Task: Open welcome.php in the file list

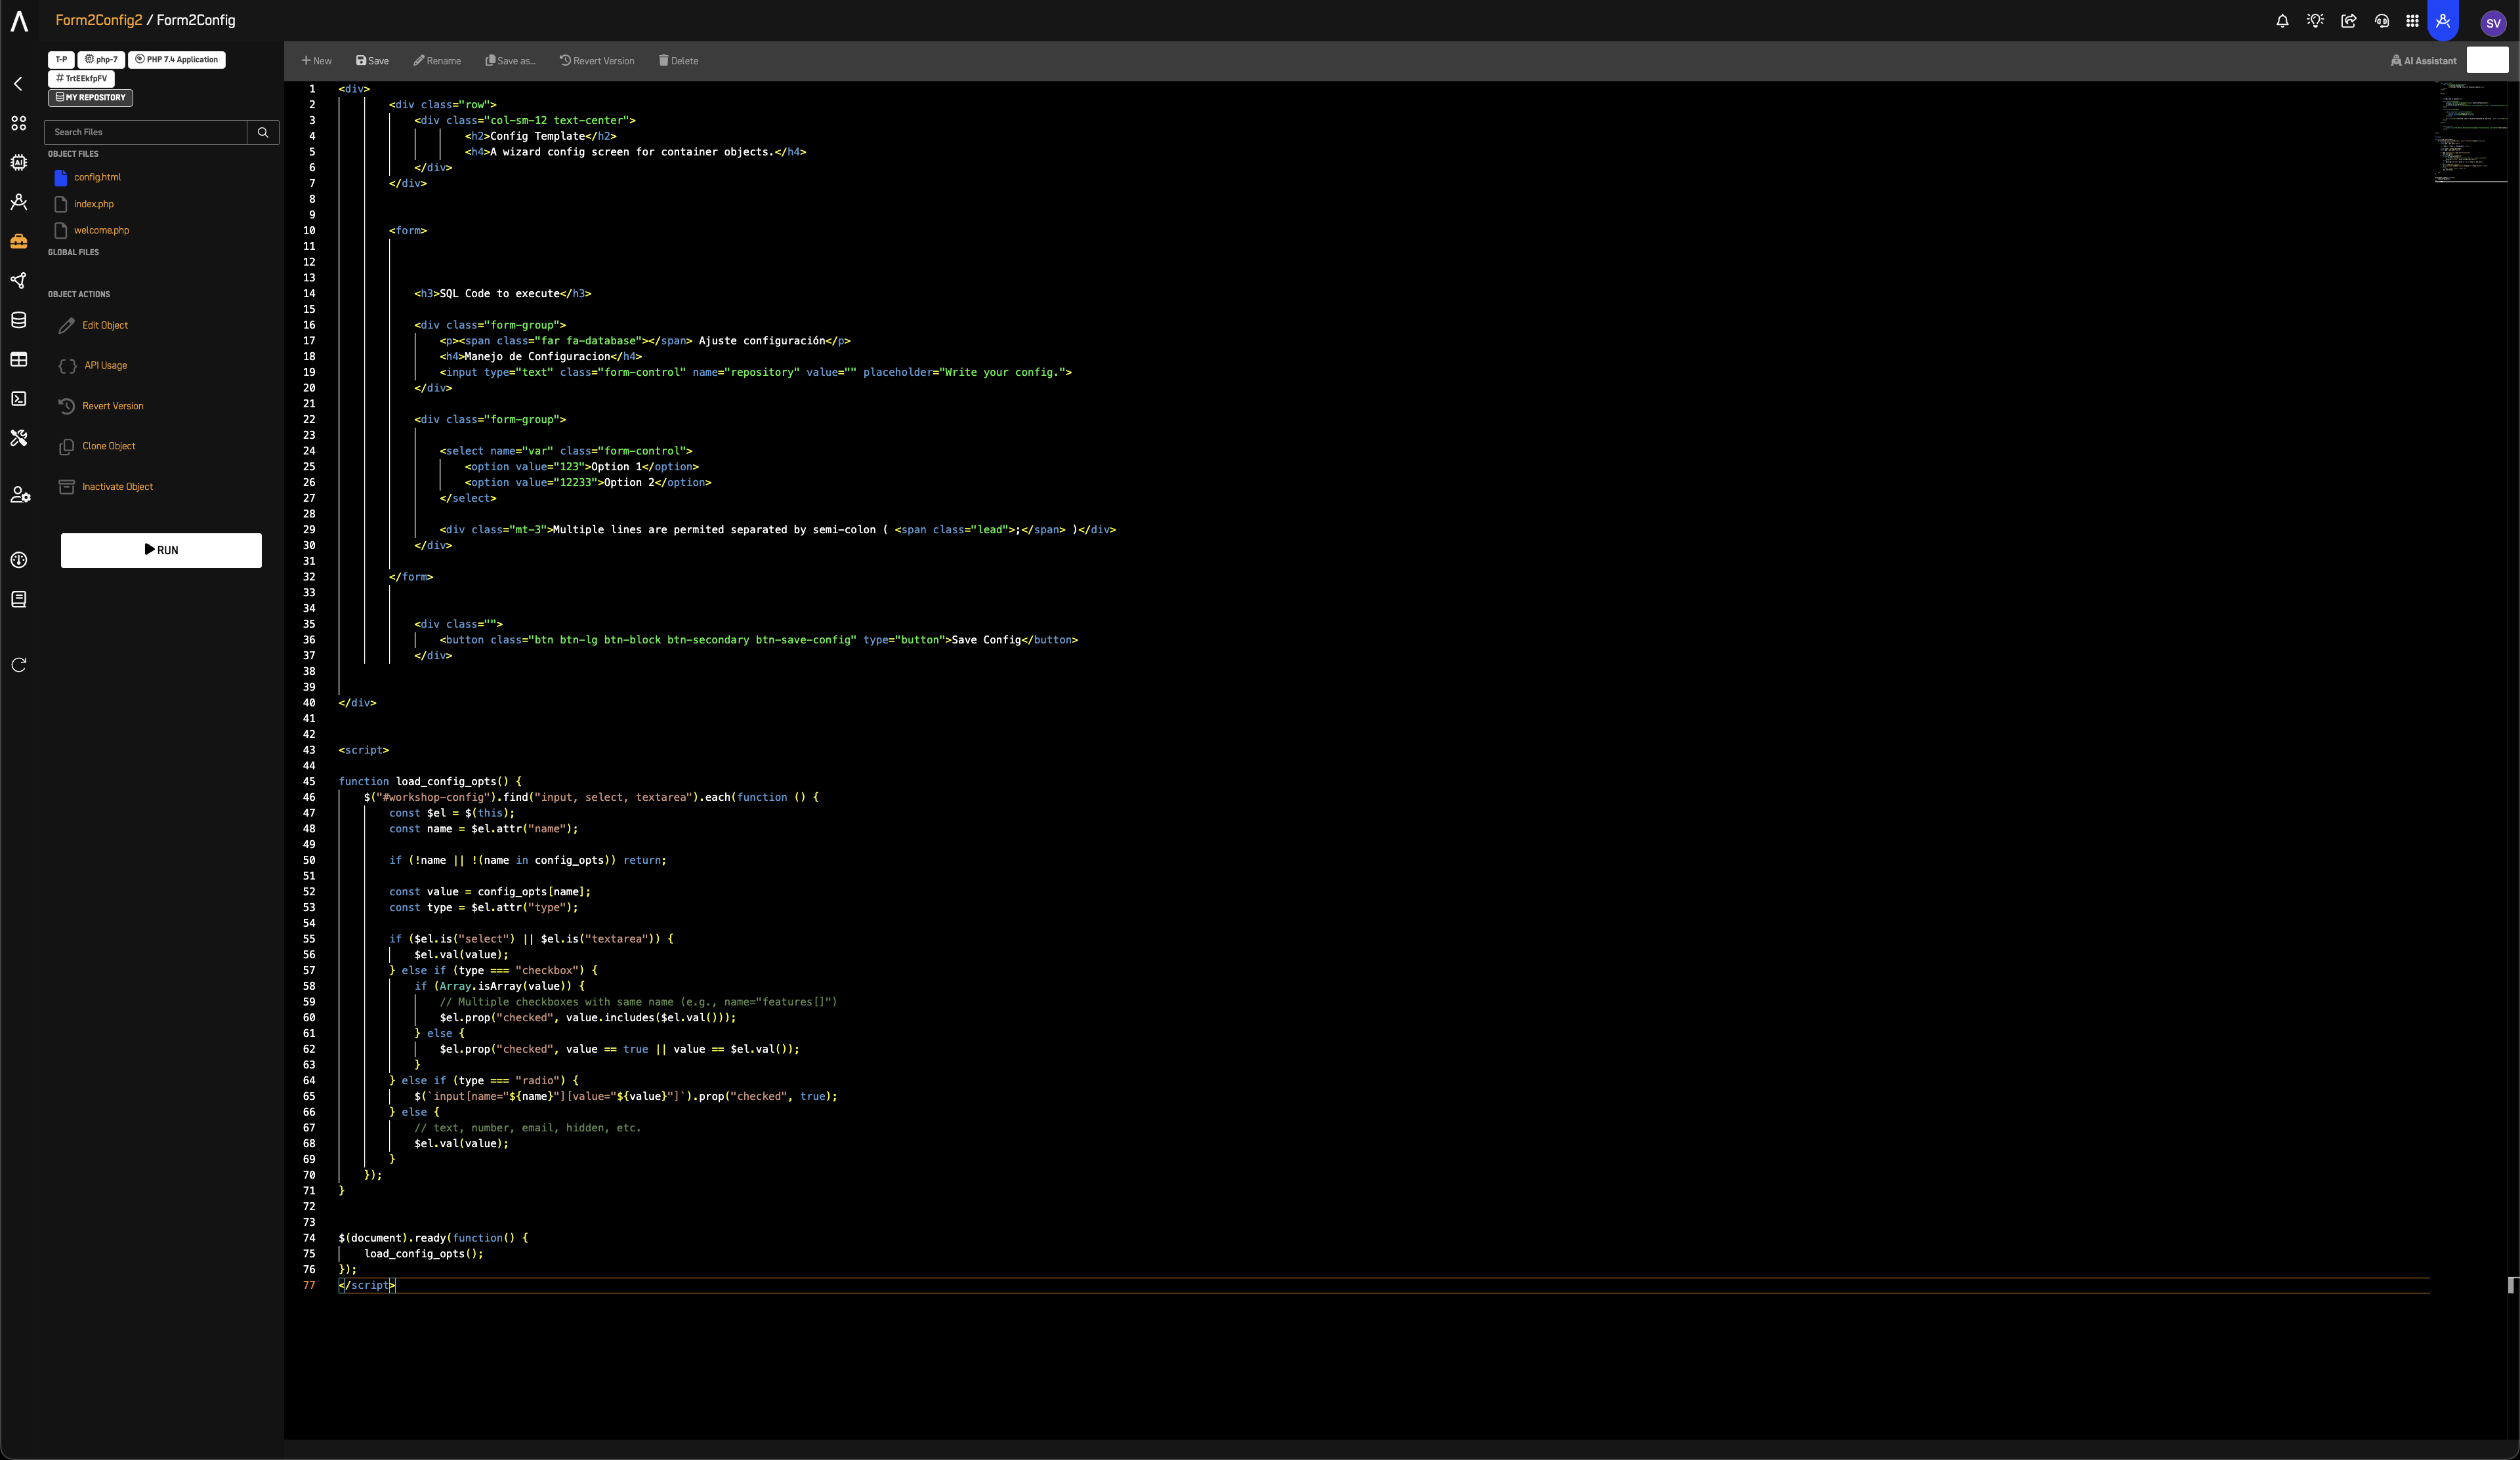Action: (x=101, y=230)
